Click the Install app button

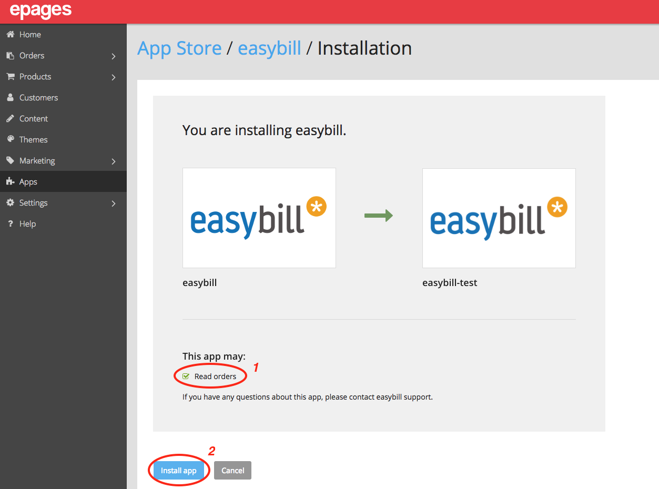click(179, 471)
